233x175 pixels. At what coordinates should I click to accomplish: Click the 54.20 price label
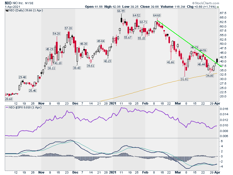point(56,34)
